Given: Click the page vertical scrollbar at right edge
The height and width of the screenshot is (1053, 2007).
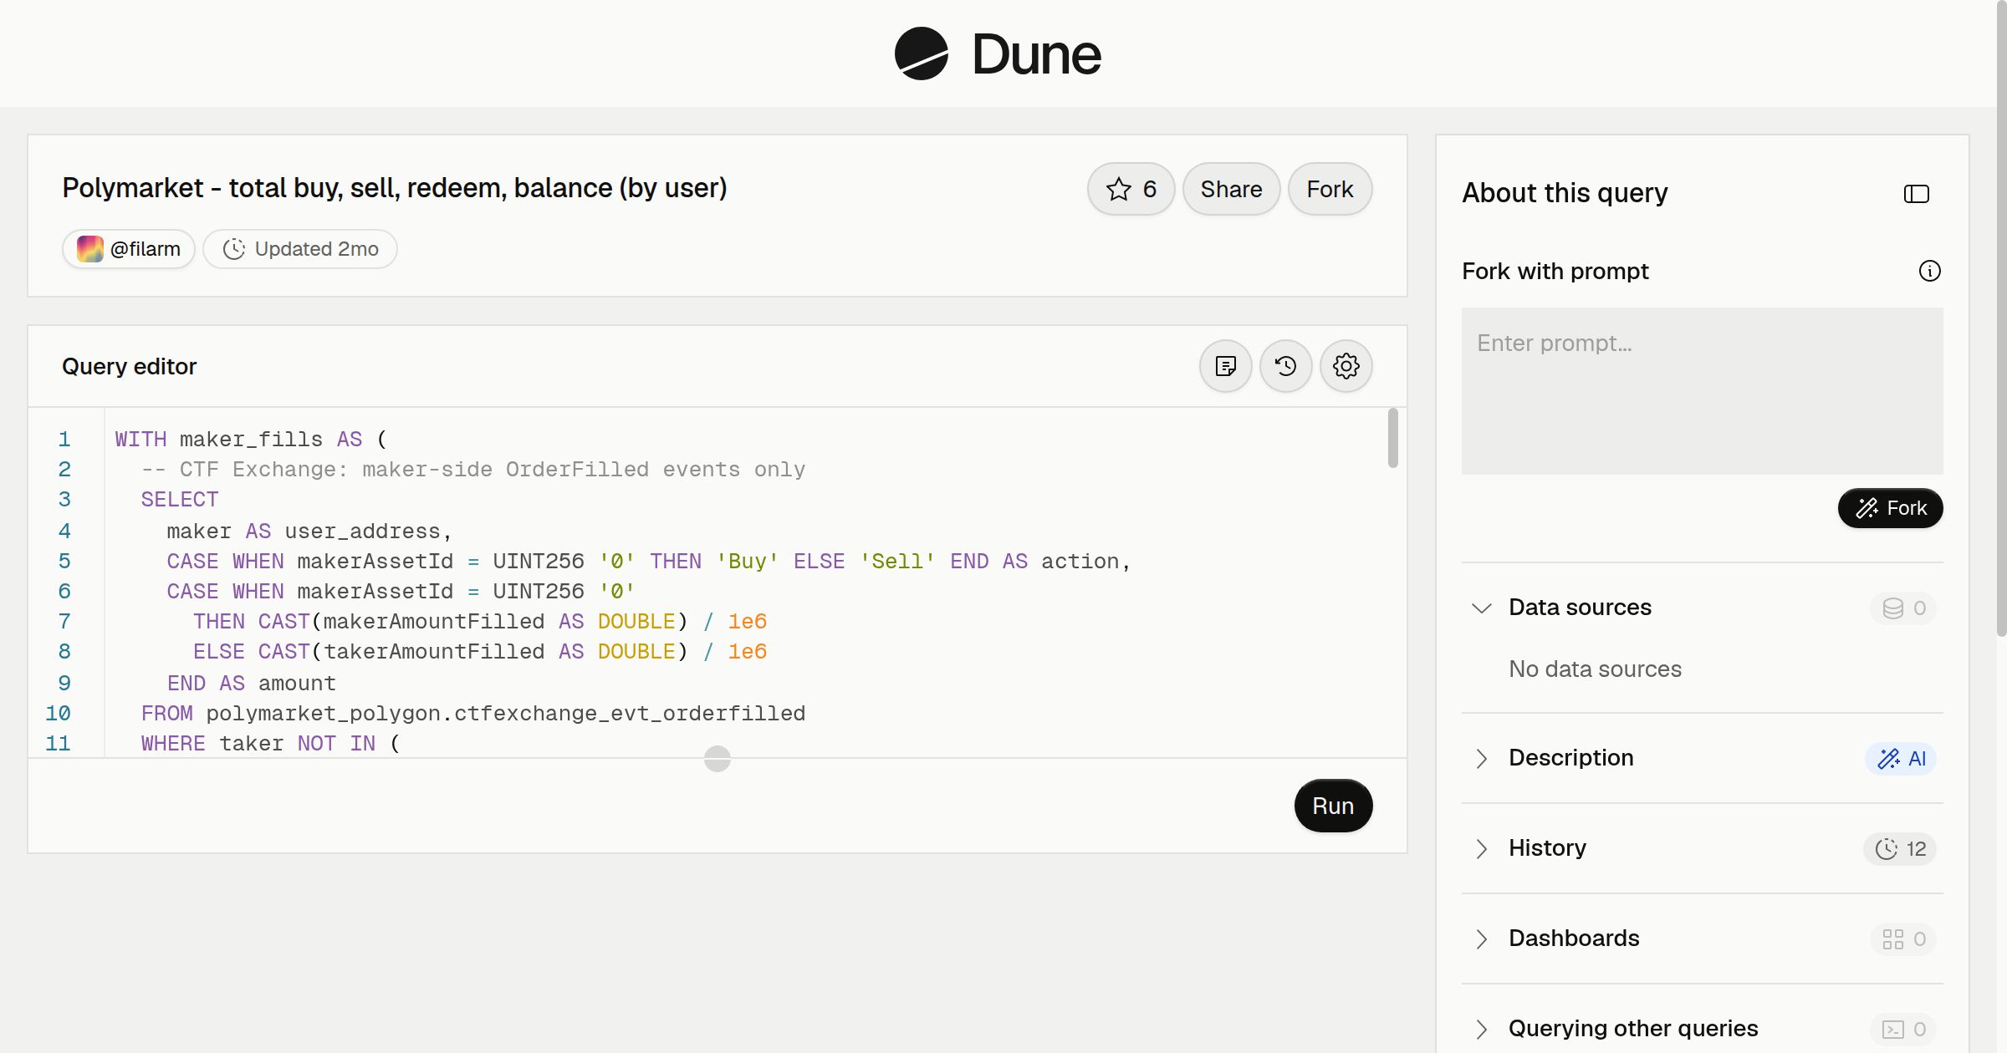Looking at the screenshot, I should (2001, 318).
